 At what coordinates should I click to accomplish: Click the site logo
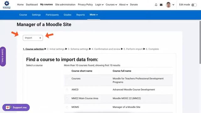pyautogui.click(x=7, y=5)
